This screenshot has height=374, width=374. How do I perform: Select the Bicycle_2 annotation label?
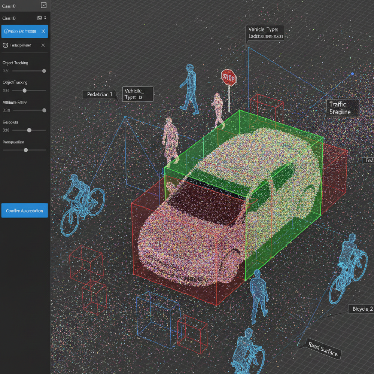point(362,309)
